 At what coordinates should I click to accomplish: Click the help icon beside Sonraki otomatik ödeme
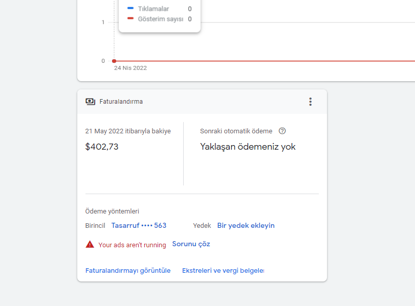pos(282,131)
